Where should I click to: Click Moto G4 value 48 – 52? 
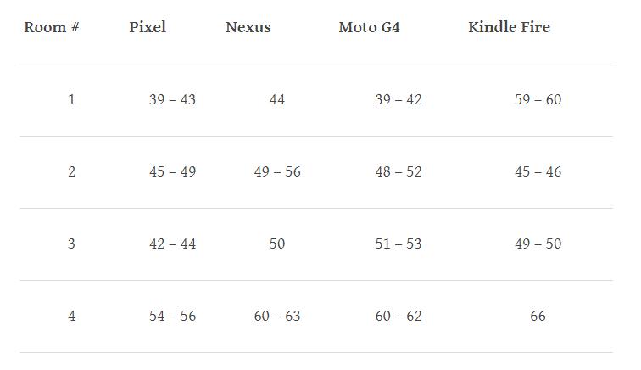point(398,172)
